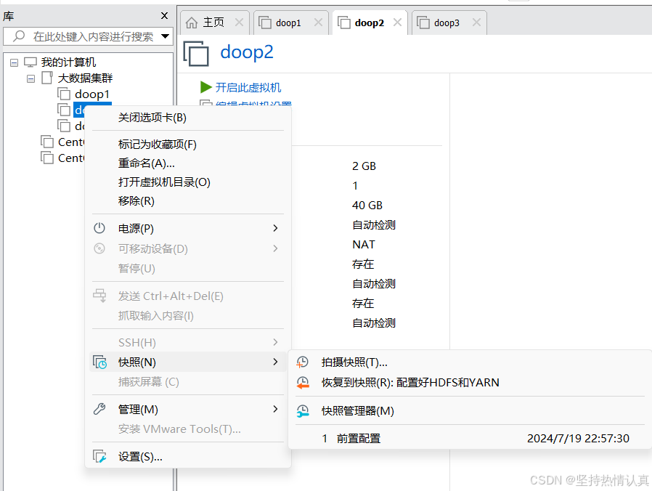Click the snapshot manager wrench-clock icon
652x491 pixels.
click(303, 411)
